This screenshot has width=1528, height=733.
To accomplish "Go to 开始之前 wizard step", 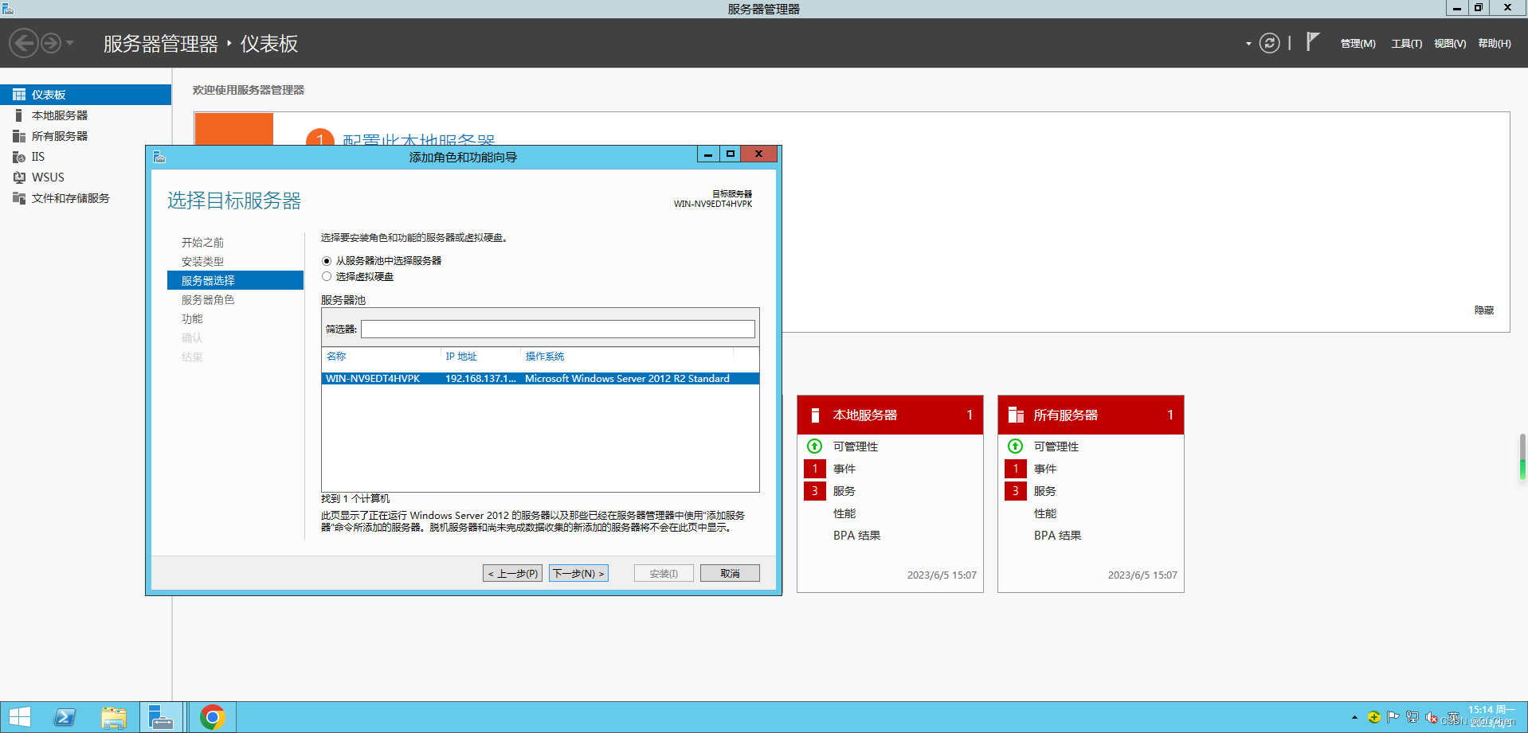I will click(x=202, y=242).
